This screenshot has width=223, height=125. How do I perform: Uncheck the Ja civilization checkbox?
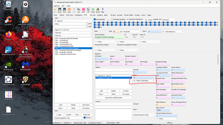click(x=116, y=23)
